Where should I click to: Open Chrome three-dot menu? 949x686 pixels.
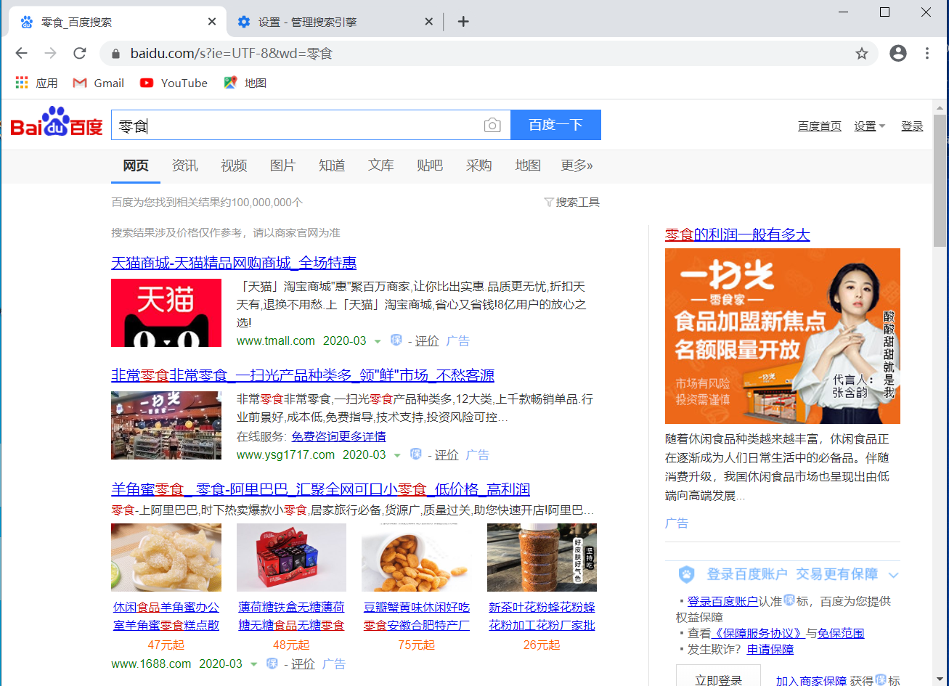(x=927, y=53)
